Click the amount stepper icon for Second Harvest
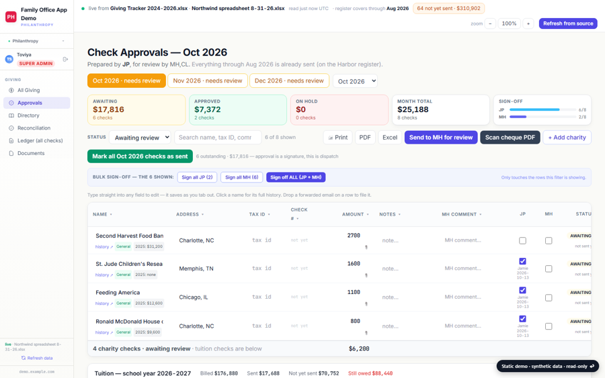 [366, 247]
